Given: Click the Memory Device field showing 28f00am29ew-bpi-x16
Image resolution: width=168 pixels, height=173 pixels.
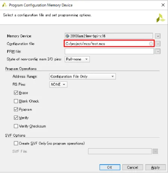Looking at the screenshot, I should click(x=109, y=36).
